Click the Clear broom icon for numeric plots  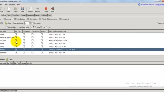[x=6, y=23]
